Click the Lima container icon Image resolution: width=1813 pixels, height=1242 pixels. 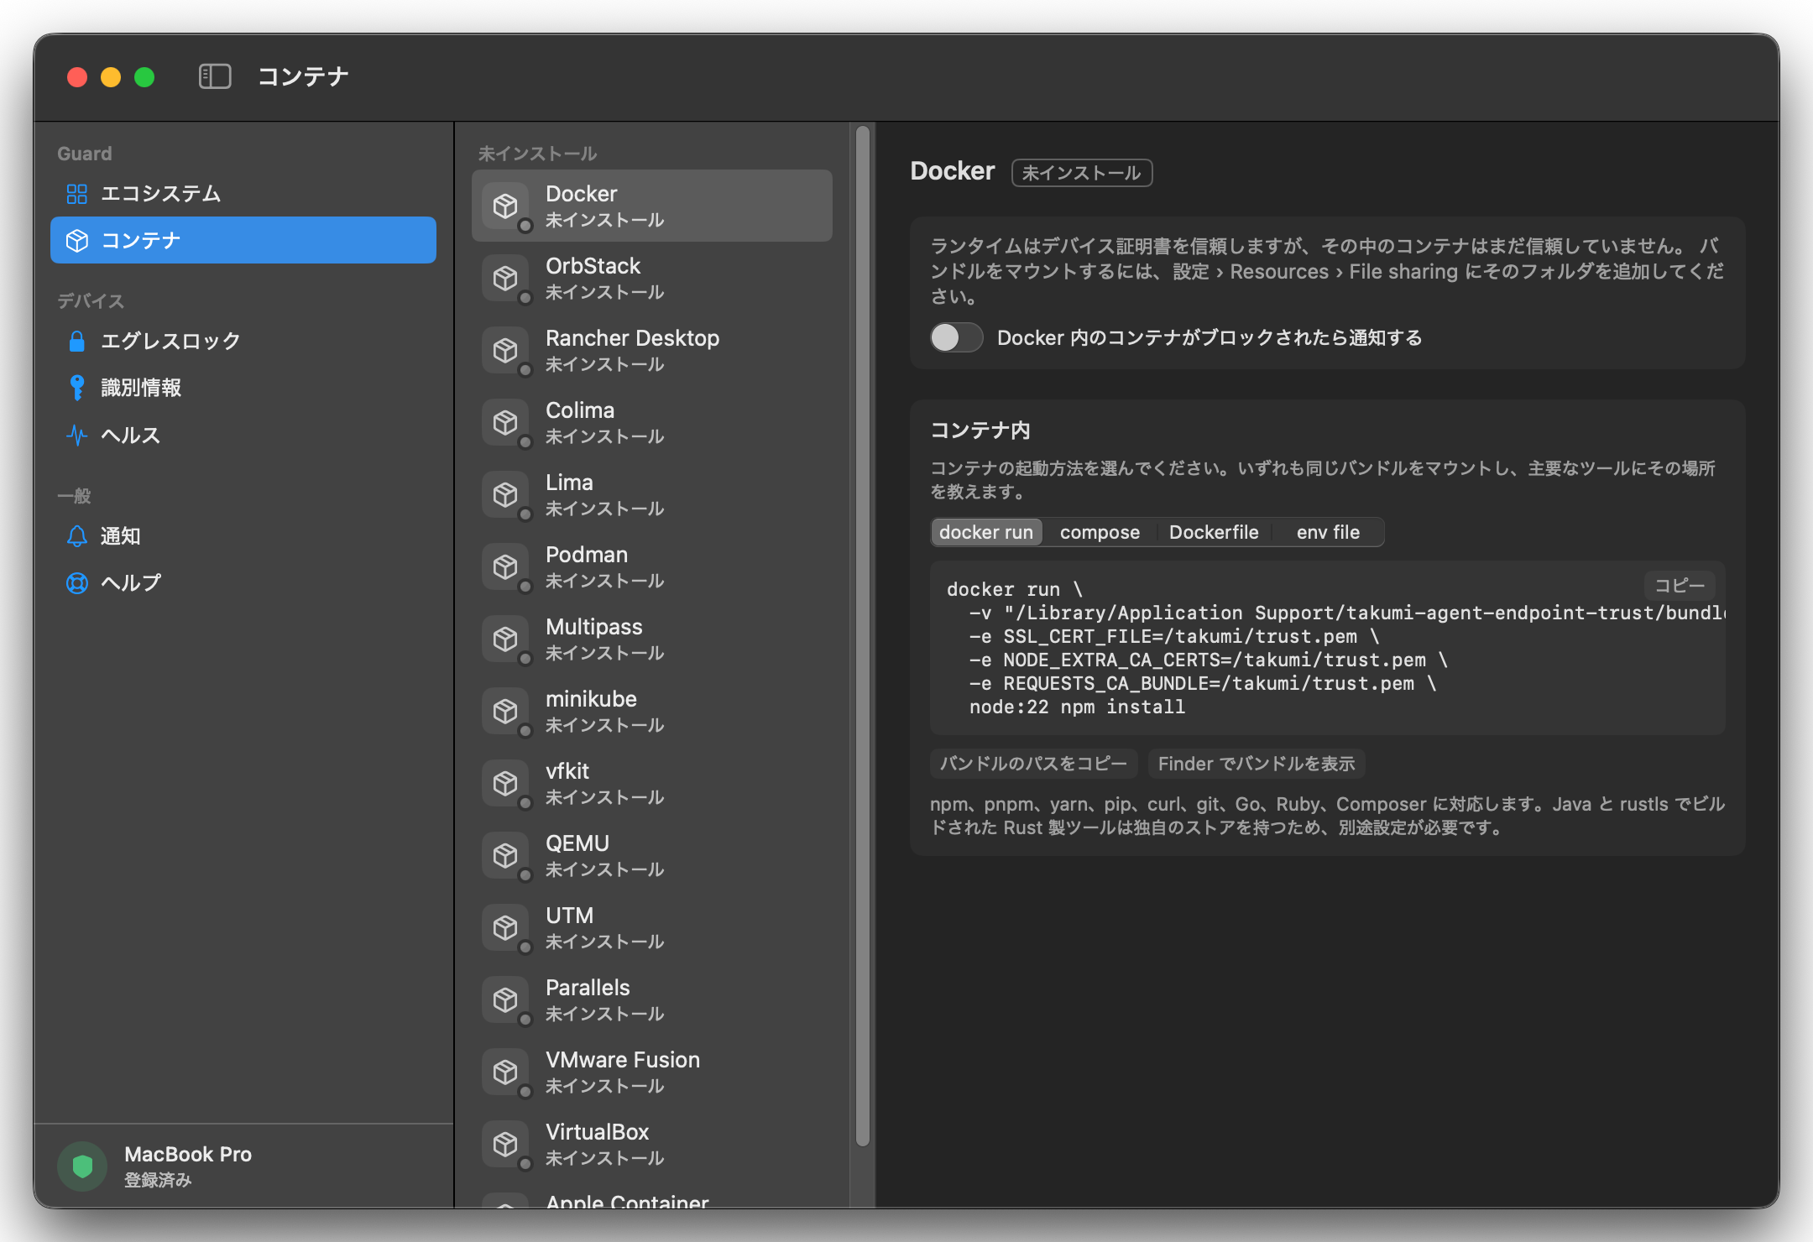(505, 494)
